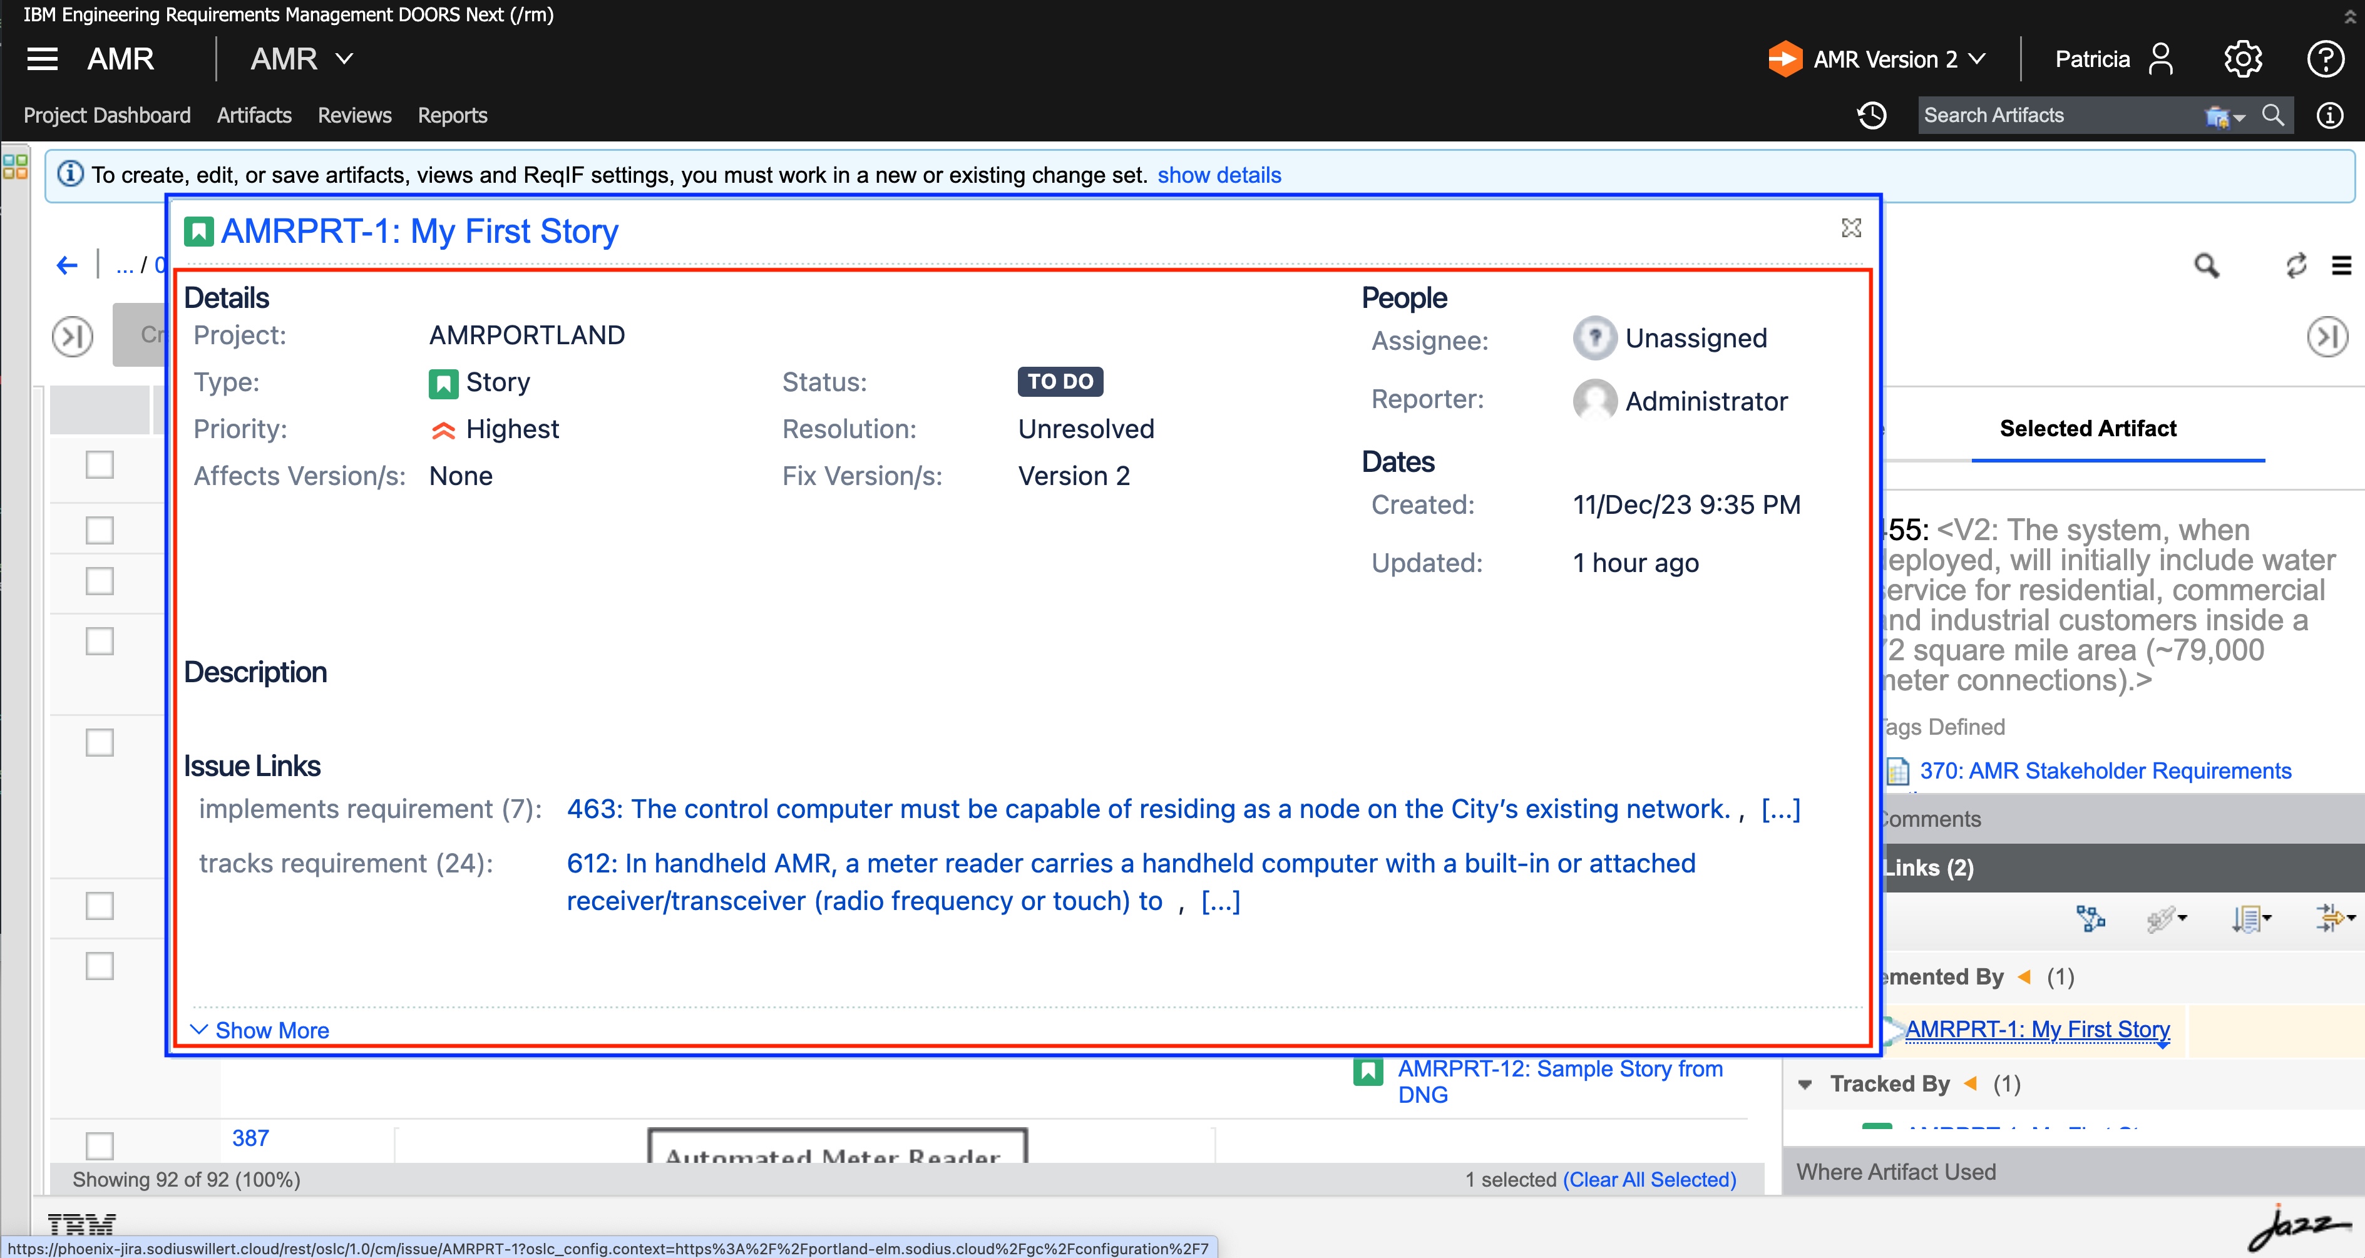This screenshot has height=1258, width=2365.
Task: Open the Reports menu
Action: point(453,116)
